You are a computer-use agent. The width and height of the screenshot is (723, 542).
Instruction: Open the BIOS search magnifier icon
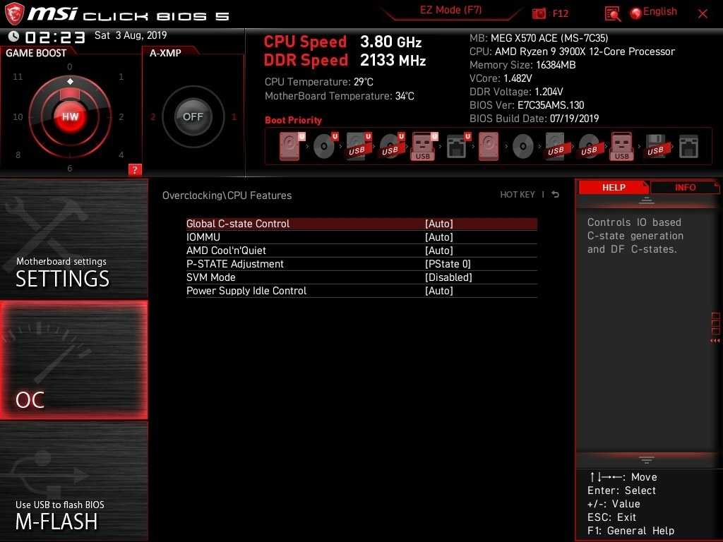coord(613,13)
